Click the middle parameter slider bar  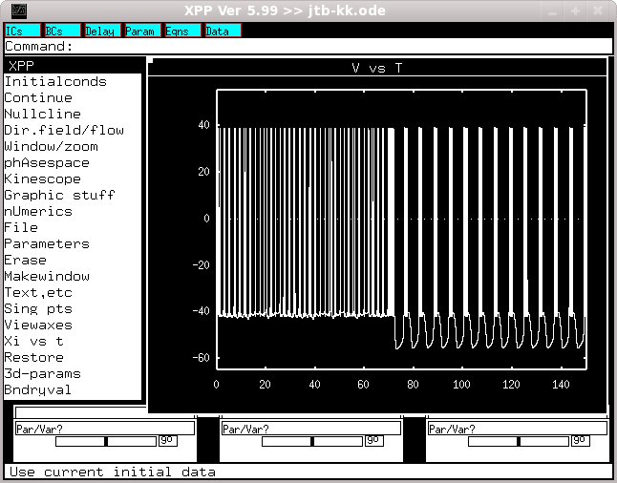(x=312, y=441)
